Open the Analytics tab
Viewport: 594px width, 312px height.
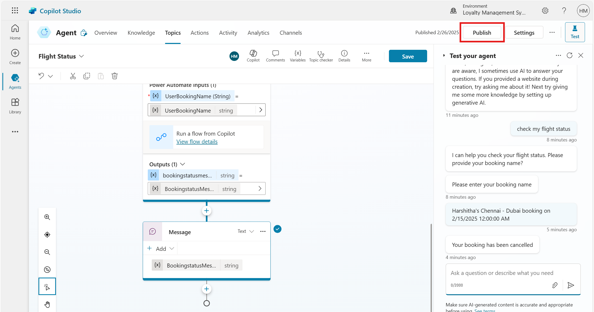[x=258, y=33]
